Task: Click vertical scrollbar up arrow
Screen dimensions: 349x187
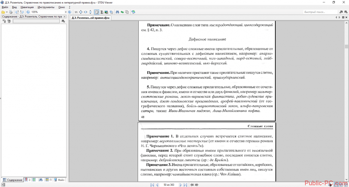Action: coord(346,23)
